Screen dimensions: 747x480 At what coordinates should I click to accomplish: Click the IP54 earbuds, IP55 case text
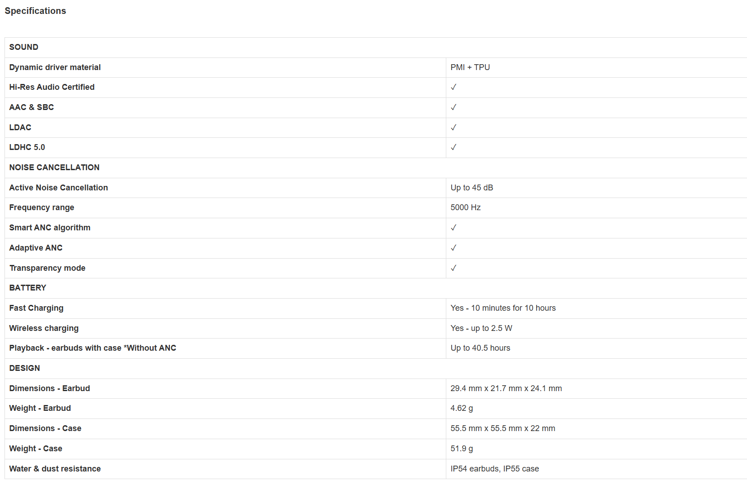(x=495, y=469)
